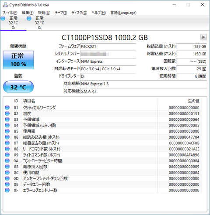The image size is (210, 215).
Task: Click status orb for ID 06 row
Action: [7, 137]
